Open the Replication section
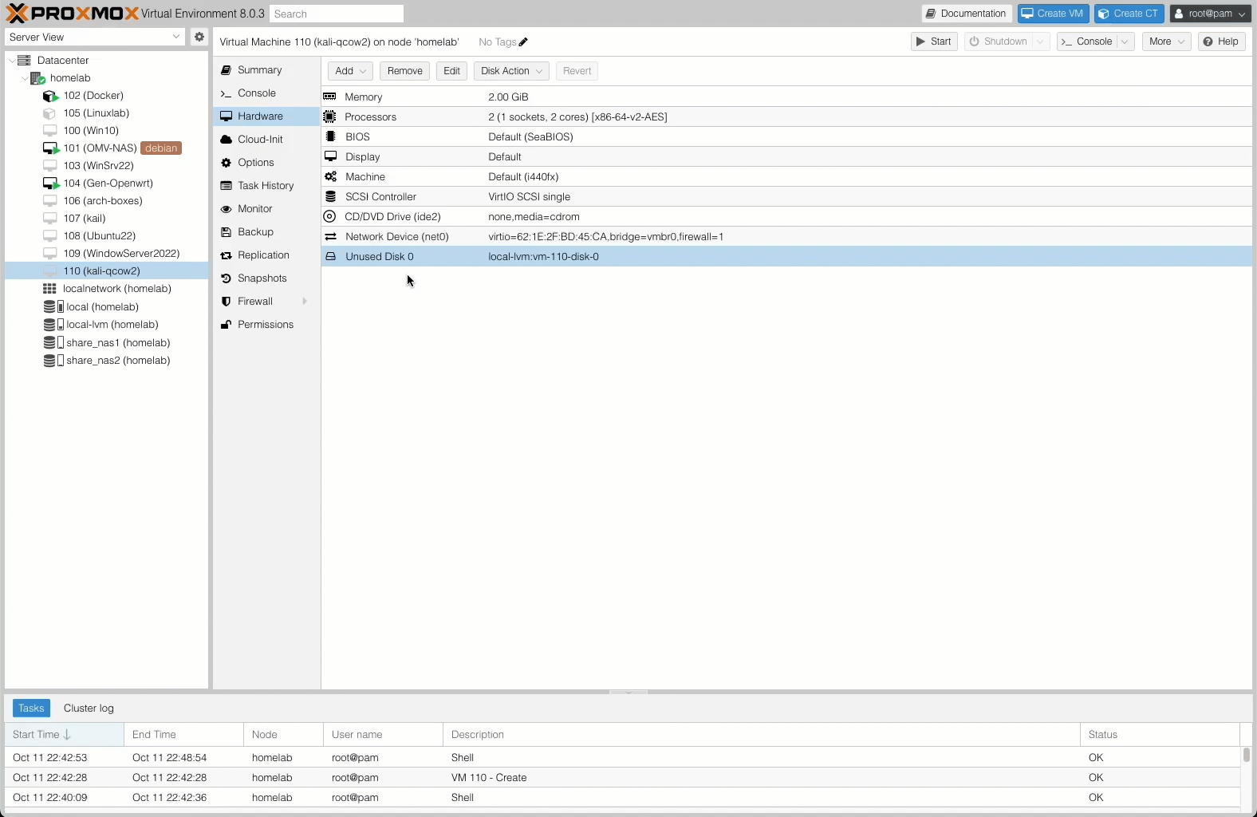 click(266, 255)
